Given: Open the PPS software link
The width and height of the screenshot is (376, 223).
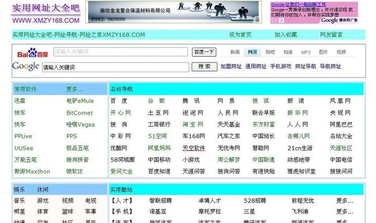Looking at the screenshot, I should 71,136.
